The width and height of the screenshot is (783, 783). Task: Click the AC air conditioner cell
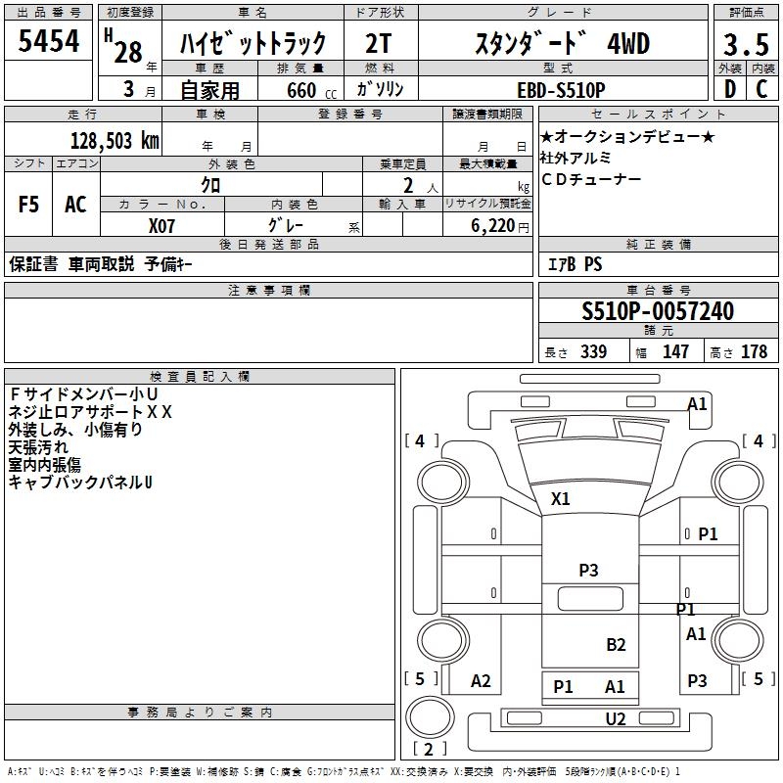75,205
